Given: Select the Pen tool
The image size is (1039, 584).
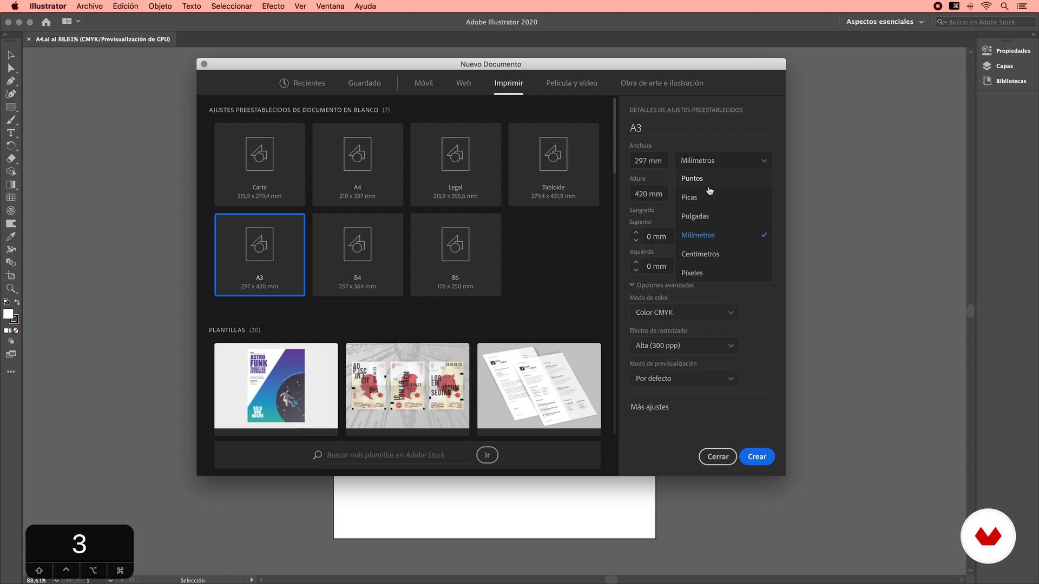Looking at the screenshot, I should pos(11,81).
